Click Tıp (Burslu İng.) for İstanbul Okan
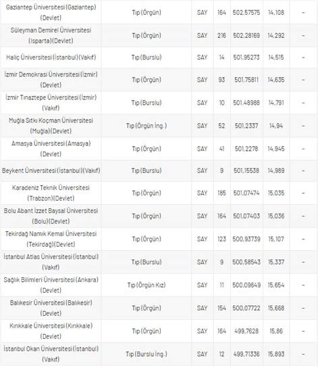Image resolution: width=320 pixels, height=367 pixels. (146, 354)
